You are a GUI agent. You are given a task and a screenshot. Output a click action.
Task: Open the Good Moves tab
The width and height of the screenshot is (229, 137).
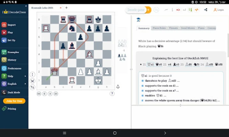(x=187, y=28)
